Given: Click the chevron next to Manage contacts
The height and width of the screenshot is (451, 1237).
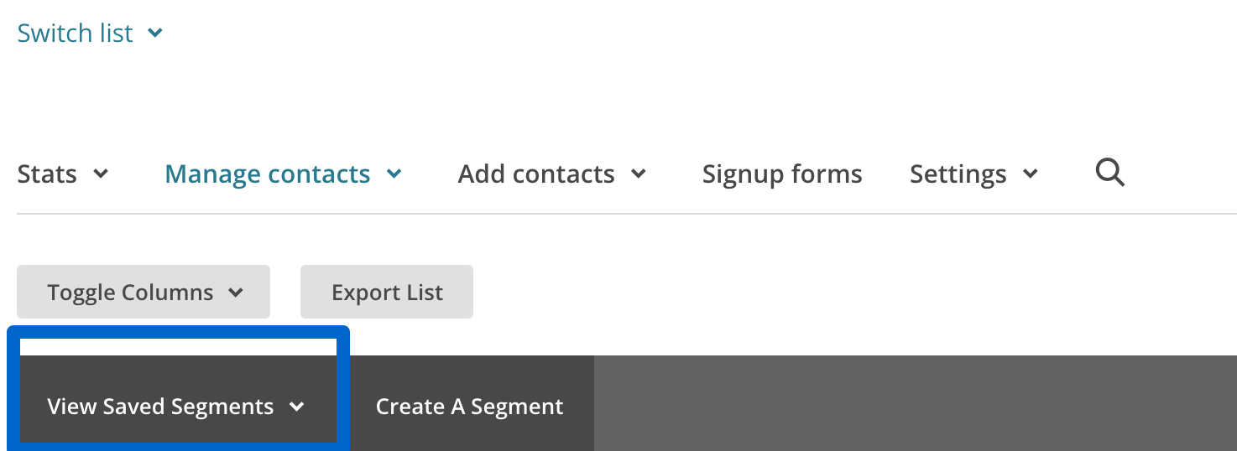Looking at the screenshot, I should 394,174.
